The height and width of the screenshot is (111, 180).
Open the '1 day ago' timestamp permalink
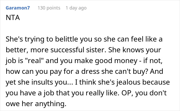(x=76, y=8)
